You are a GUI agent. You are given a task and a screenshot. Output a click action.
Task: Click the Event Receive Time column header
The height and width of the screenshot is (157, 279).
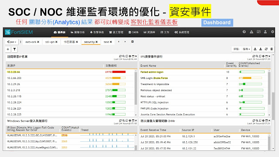[153, 130]
